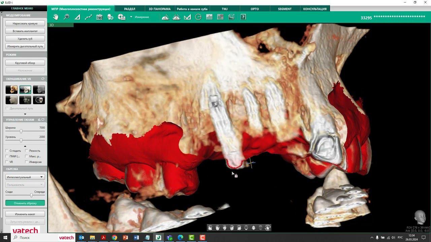The height and width of the screenshot is (242, 431).
Task: Click the camera capture icon
Action: pyautogui.click(x=99, y=17)
